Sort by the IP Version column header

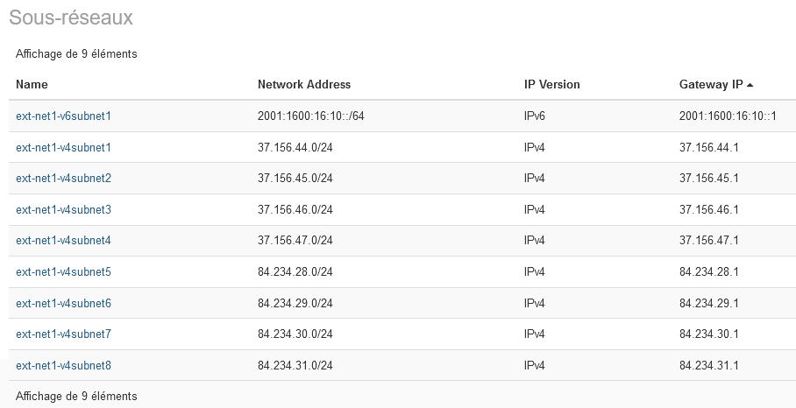click(551, 85)
